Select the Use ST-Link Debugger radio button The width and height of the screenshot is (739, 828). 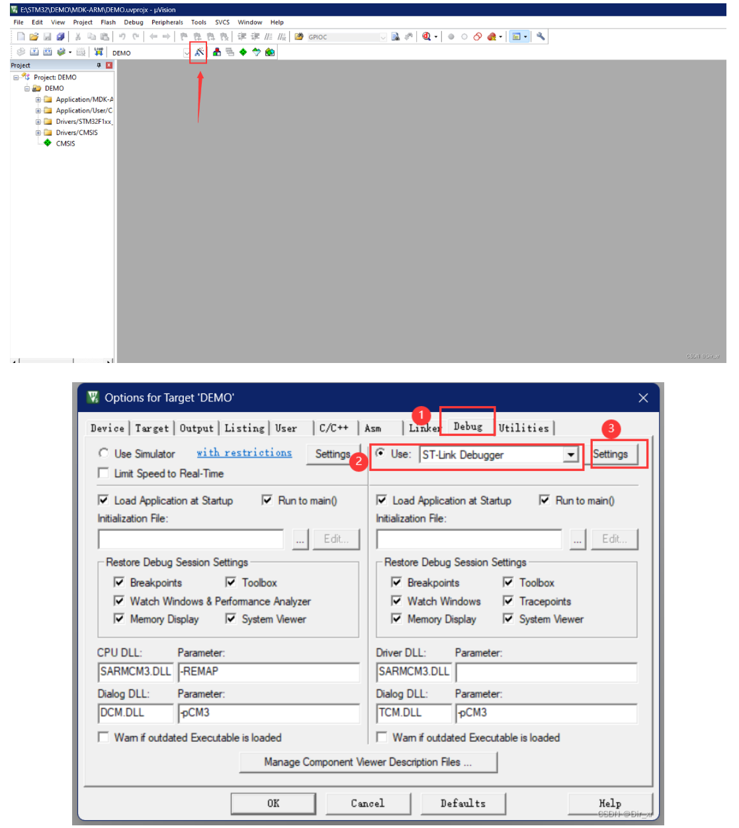(x=380, y=453)
